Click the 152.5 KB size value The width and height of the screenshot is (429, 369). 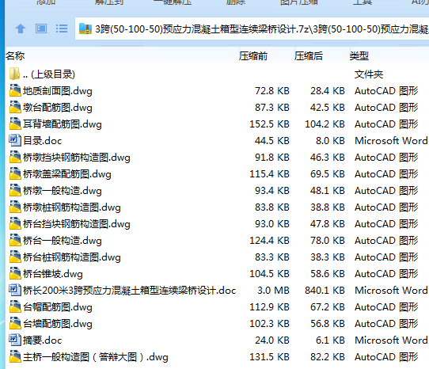[x=269, y=124]
